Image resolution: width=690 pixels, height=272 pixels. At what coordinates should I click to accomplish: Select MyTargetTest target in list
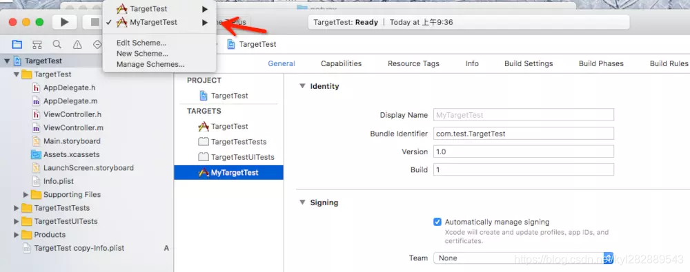tap(229, 173)
